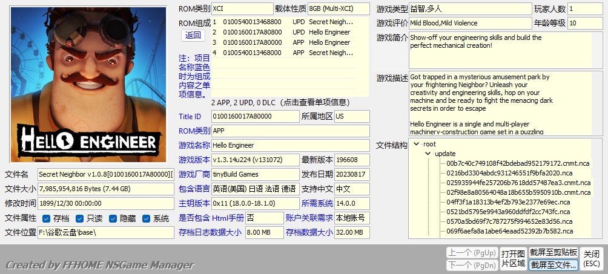Screen dimensions: 608x274
Task: Click the 文件大小 field showing 7.44 GB
Action: (106, 189)
